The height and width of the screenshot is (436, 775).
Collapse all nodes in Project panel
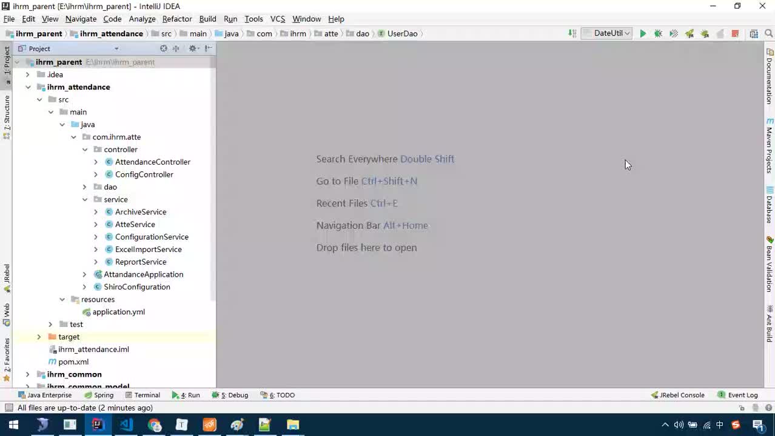tap(176, 48)
